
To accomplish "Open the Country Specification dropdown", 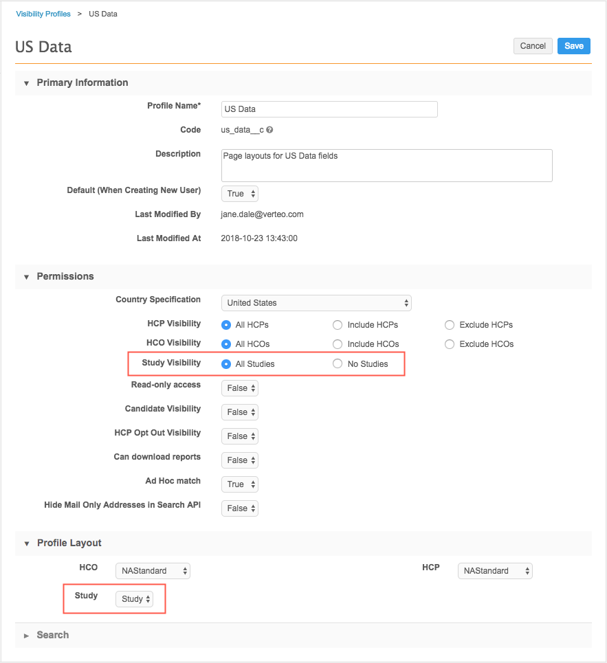I will click(x=316, y=303).
